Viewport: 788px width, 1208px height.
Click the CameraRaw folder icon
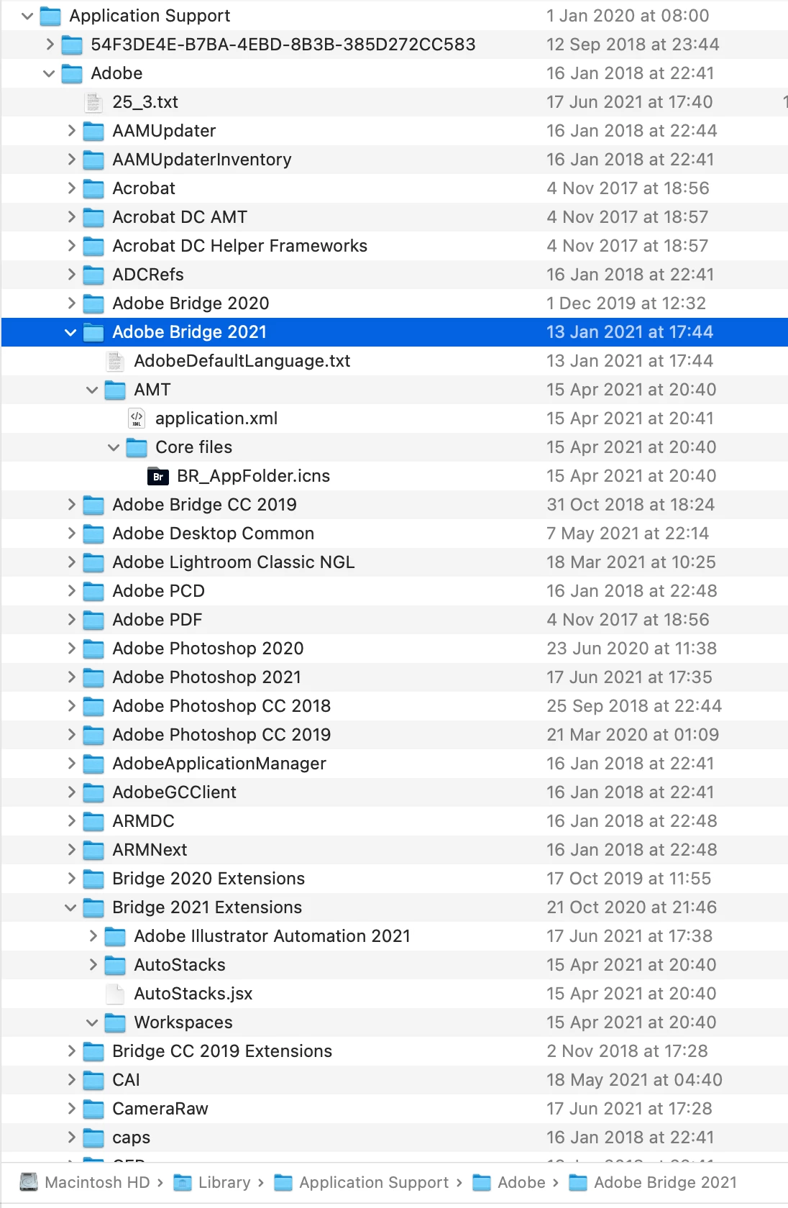pyautogui.click(x=93, y=1109)
